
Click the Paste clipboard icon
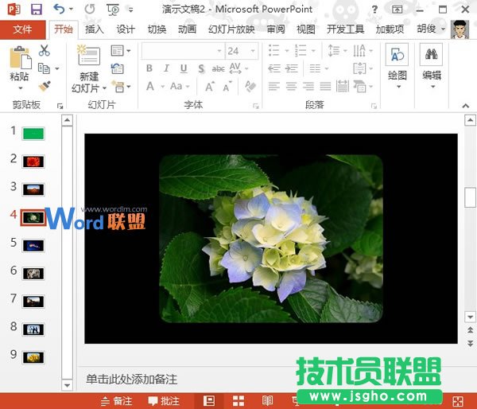[21, 57]
